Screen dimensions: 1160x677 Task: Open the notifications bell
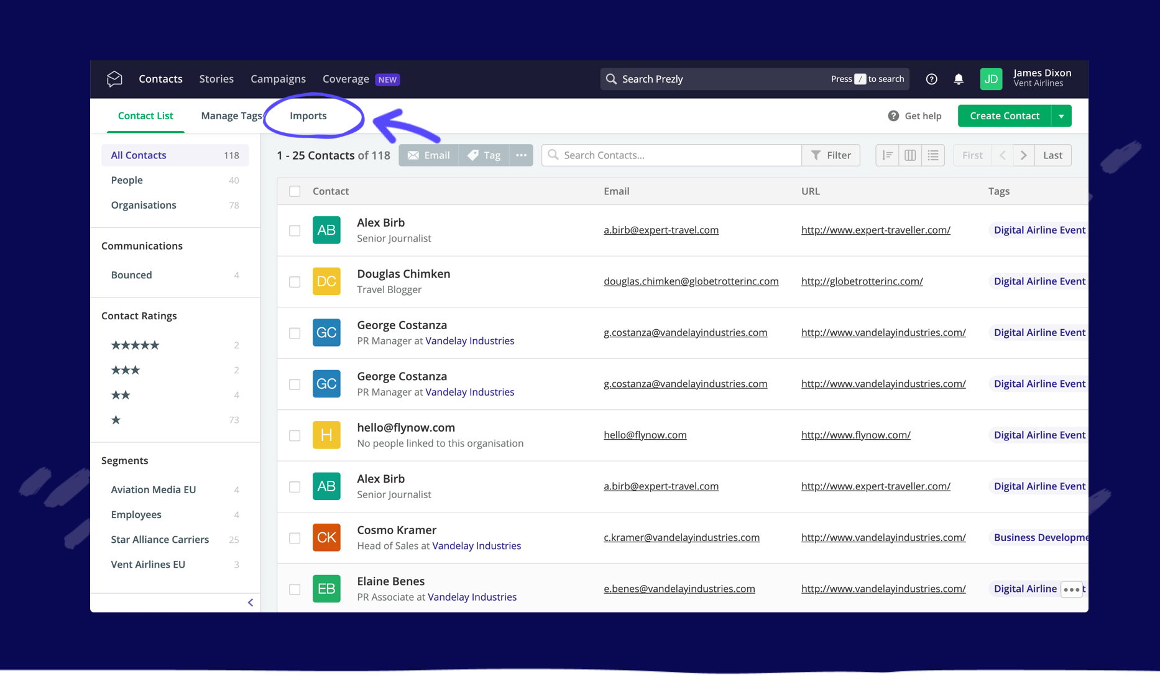click(959, 79)
